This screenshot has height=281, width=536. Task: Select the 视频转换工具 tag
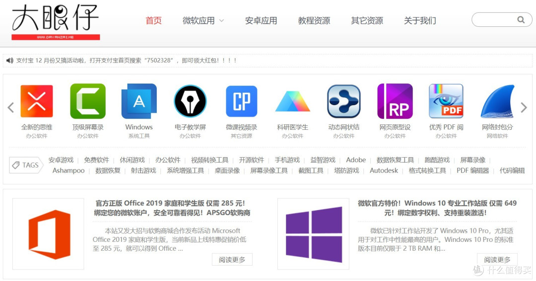click(x=209, y=160)
